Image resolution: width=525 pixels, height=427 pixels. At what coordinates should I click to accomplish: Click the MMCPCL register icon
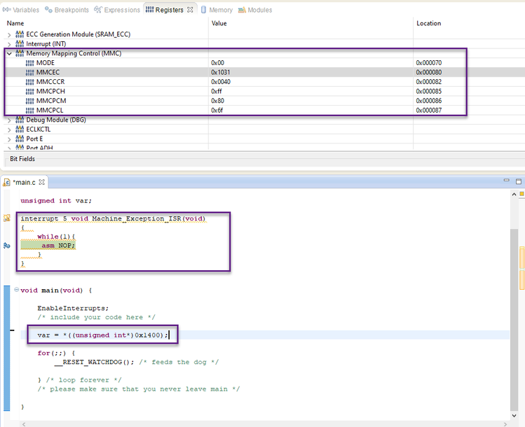click(x=30, y=111)
